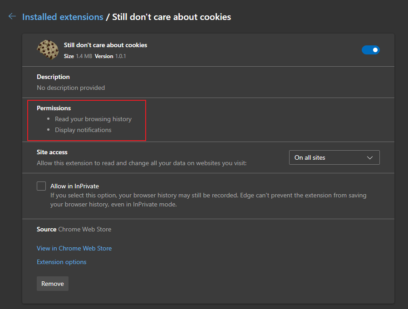The width and height of the screenshot is (408, 309).
Task: Open the "On all sites" dropdown
Action: [334, 157]
